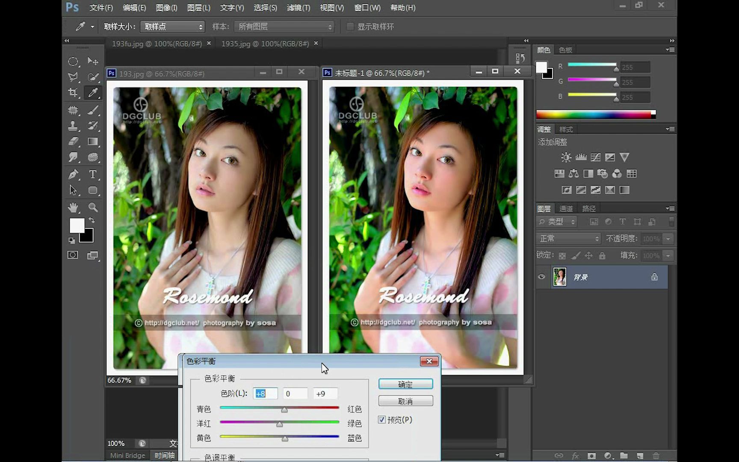The image size is (739, 462).
Task: Open the Layers panel flyout menu
Action: pyautogui.click(x=670, y=208)
